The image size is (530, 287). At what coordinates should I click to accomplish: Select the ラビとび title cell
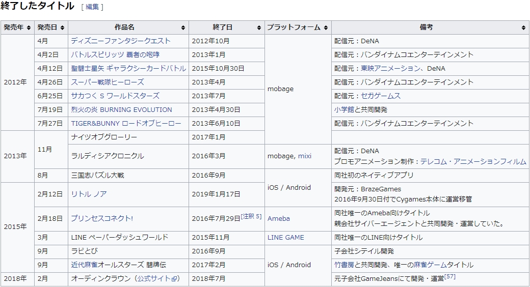coord(128,251)
